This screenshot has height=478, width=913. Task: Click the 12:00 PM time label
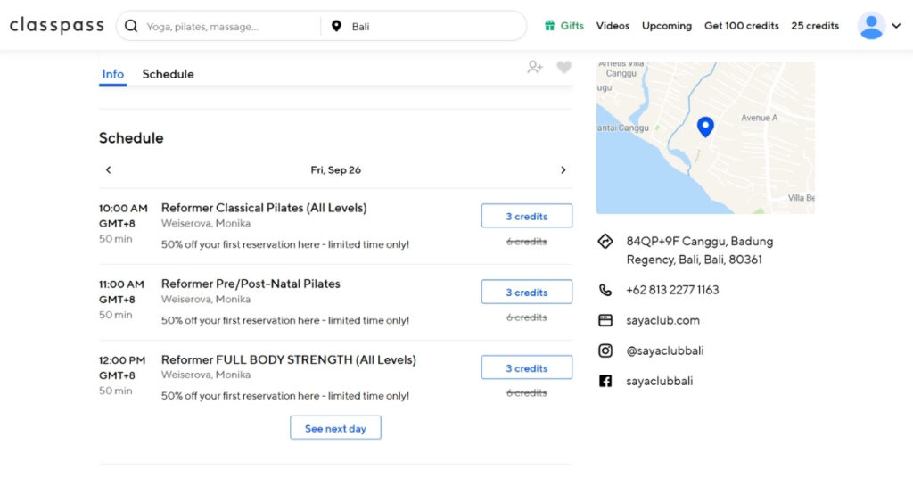tap(121, 359)
